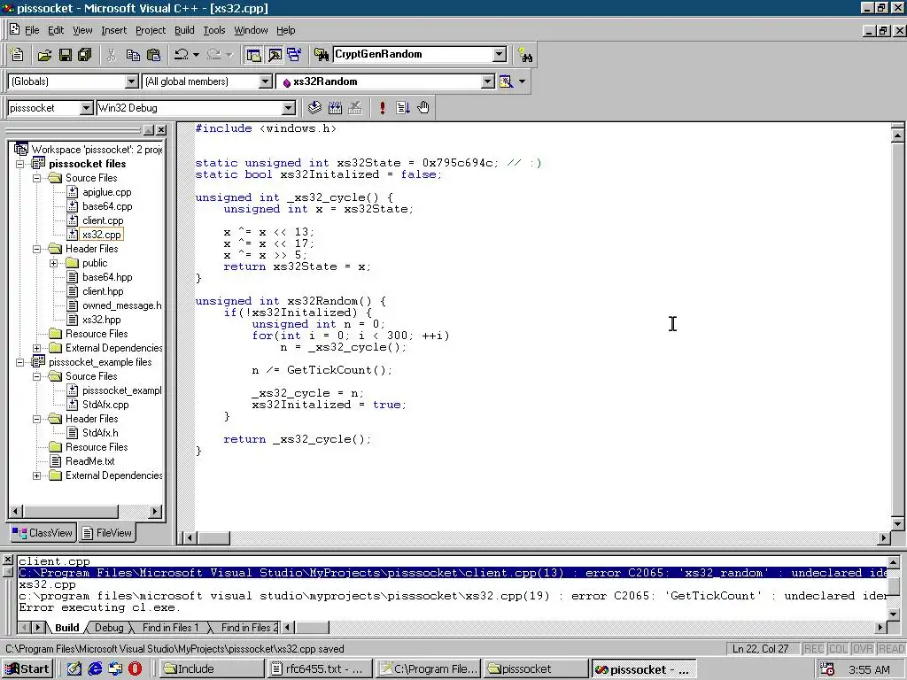The width and height of the screenshot is (907, 680).
Task: Save the current file via floppy icon
Action: [66, 55]
